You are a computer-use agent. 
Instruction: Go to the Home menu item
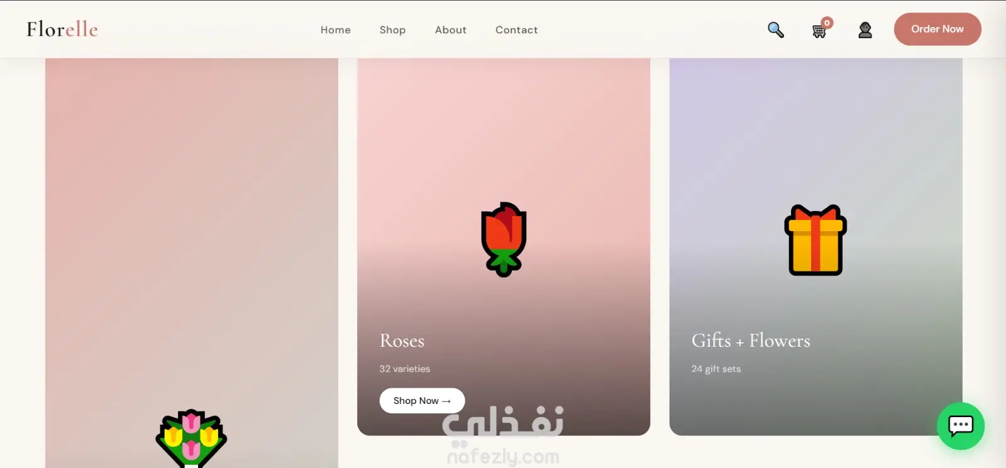pyautogui.click(x=336, y=30)
